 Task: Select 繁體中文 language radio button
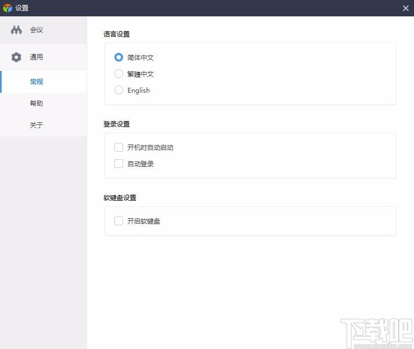pos(119,74)
